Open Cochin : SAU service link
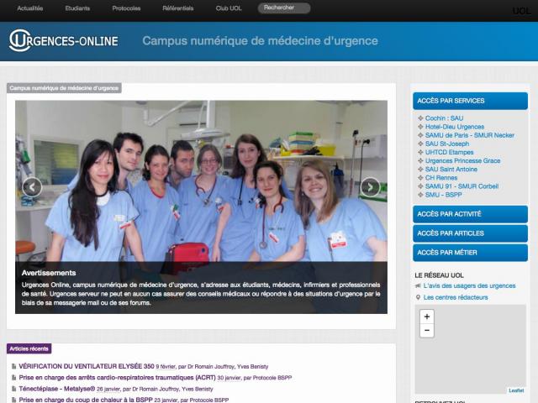The image size is (538, 403). point(445,118)
